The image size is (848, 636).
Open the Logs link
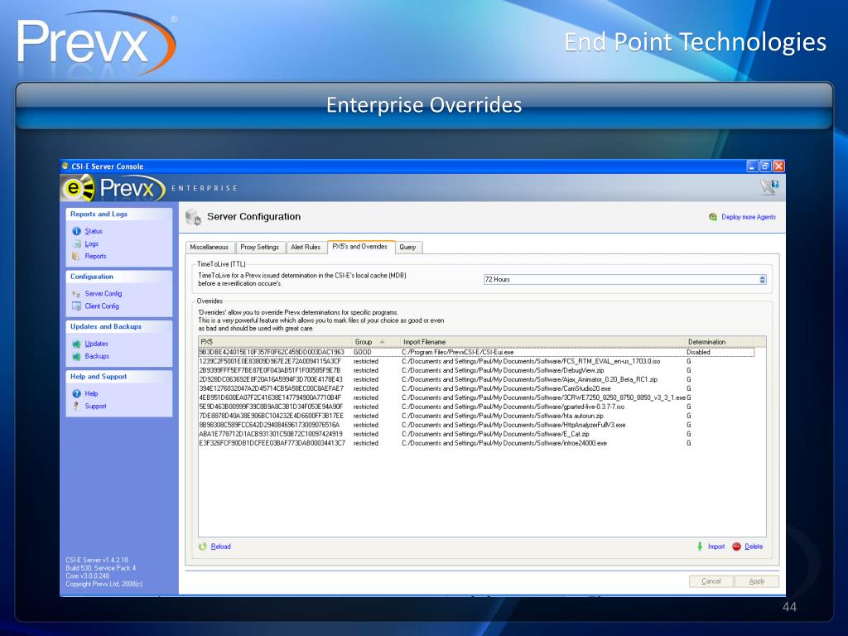(91, 244)
